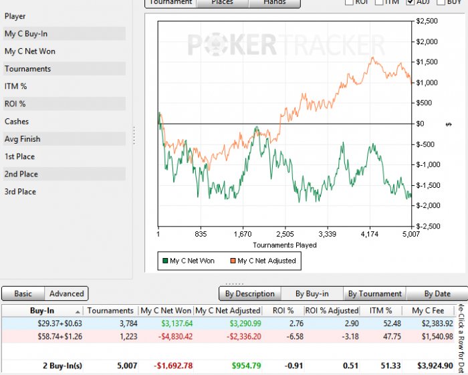This screenshot has width=468, height=375.
Task: Sort by ROI % Adjusted column header
Action: click(332, 311)
